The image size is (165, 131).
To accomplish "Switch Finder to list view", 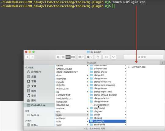I will [63, 57].
